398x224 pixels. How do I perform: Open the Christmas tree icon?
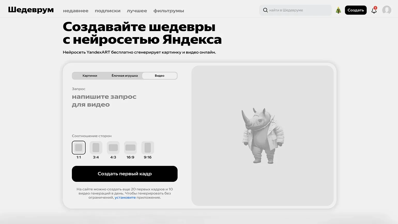[338, 10]
